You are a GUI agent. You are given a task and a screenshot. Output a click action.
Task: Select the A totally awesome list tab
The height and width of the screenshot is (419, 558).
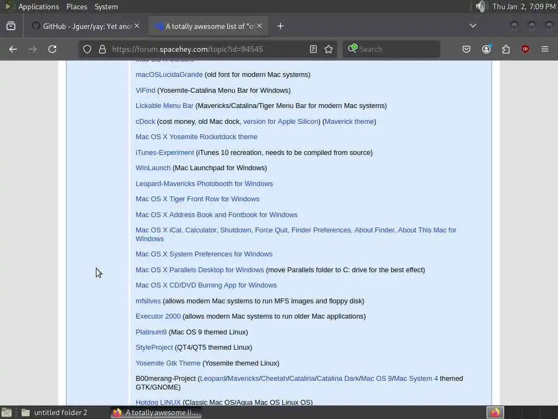tap(208, 26)
